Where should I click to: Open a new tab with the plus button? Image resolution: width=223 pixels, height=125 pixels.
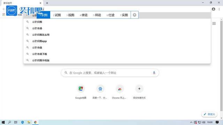pos(47,3)
